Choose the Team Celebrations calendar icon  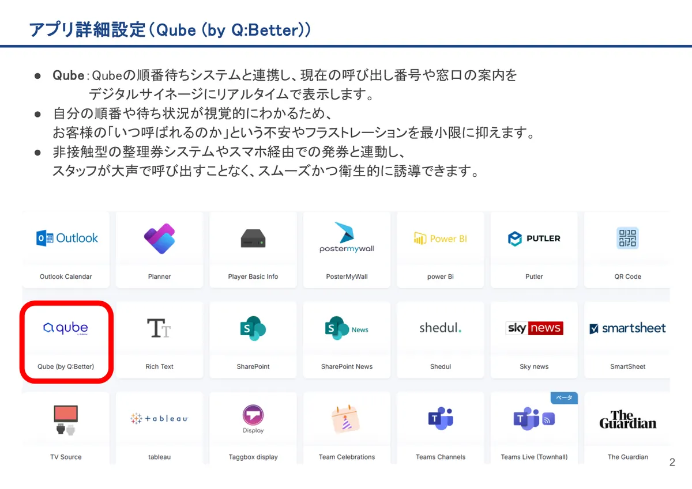pyautogui.click(x=347, y=419)
